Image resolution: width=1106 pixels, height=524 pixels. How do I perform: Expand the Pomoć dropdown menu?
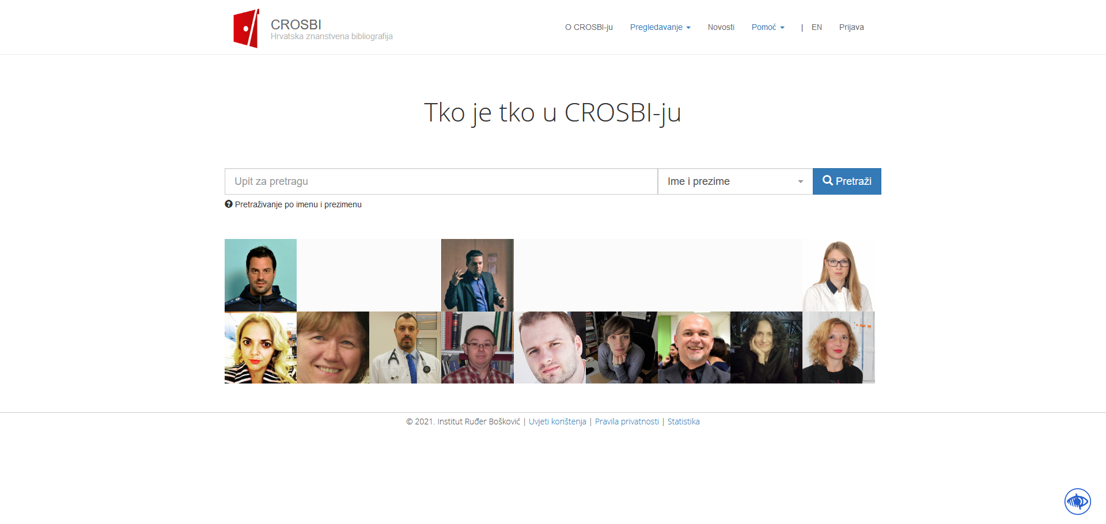click(767, 27)
